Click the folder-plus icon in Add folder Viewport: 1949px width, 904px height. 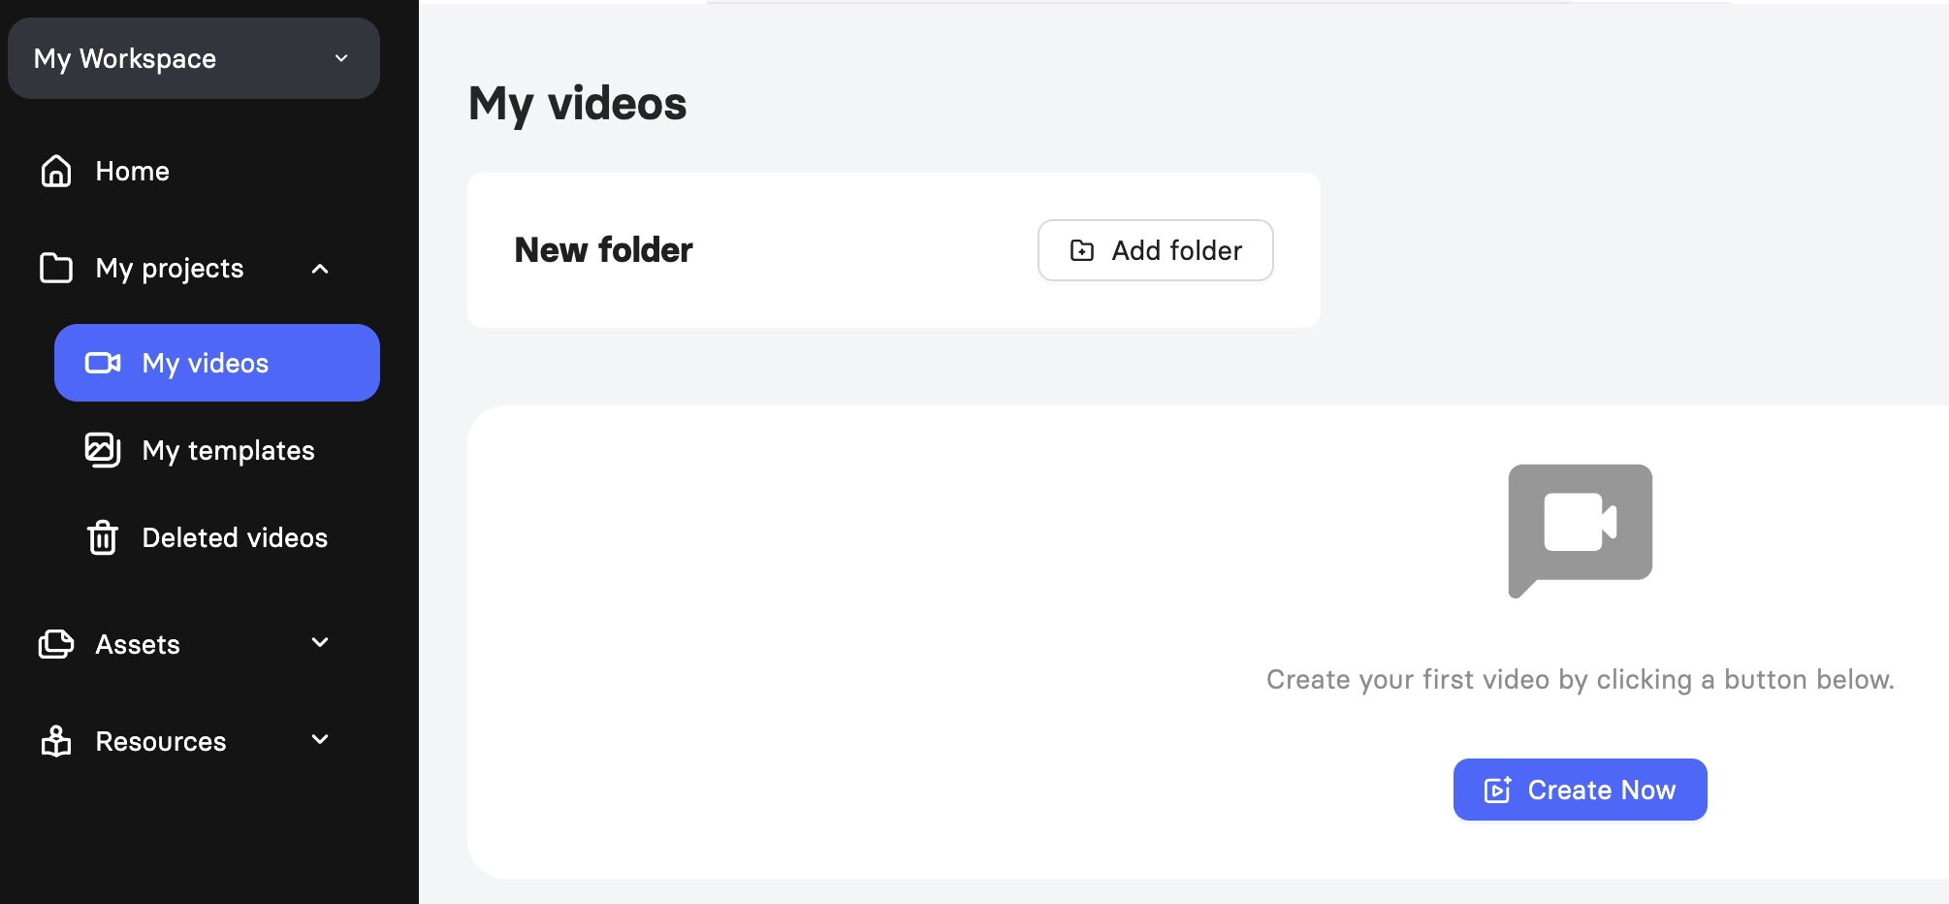pos(1082,250)
